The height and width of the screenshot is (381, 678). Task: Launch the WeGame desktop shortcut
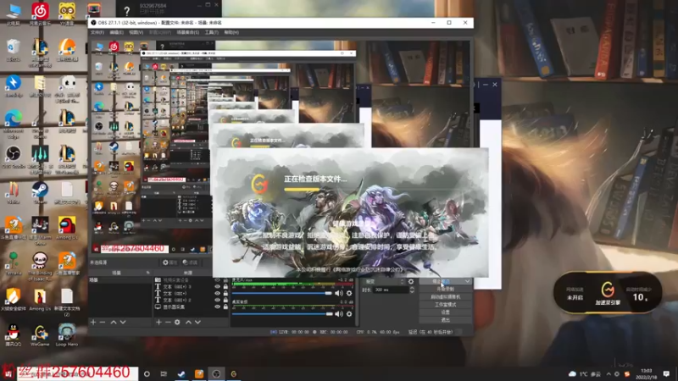pyautogui.click(x=40, y=336)
